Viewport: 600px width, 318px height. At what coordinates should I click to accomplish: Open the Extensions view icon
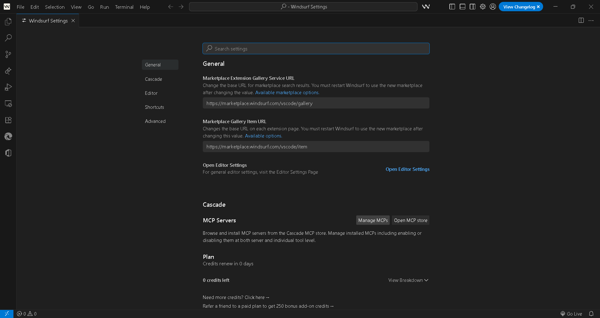tap(8, 120)
